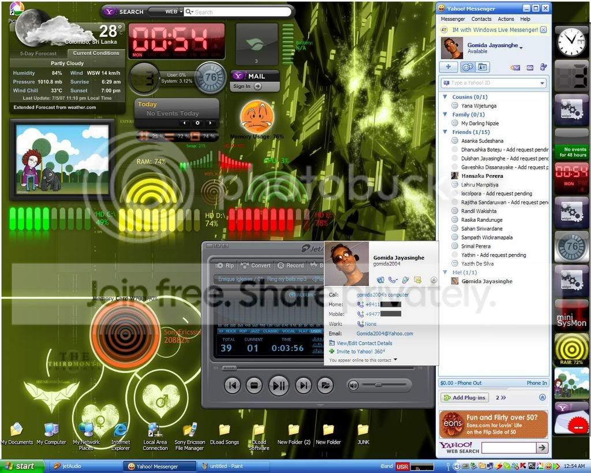Viewport: 591px width, 473px height.
Task: Select ROCK equalizer preset in jetAudio
Action: tap(231, 331)
